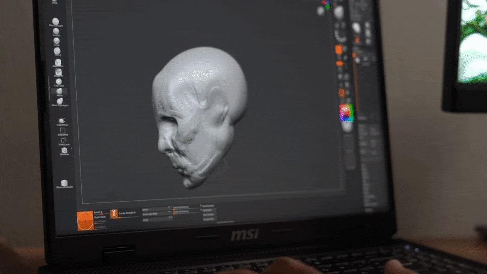This screenshot has width=487, height=274.
Task: Click the Imbed slider
Action: pos(101,213)
